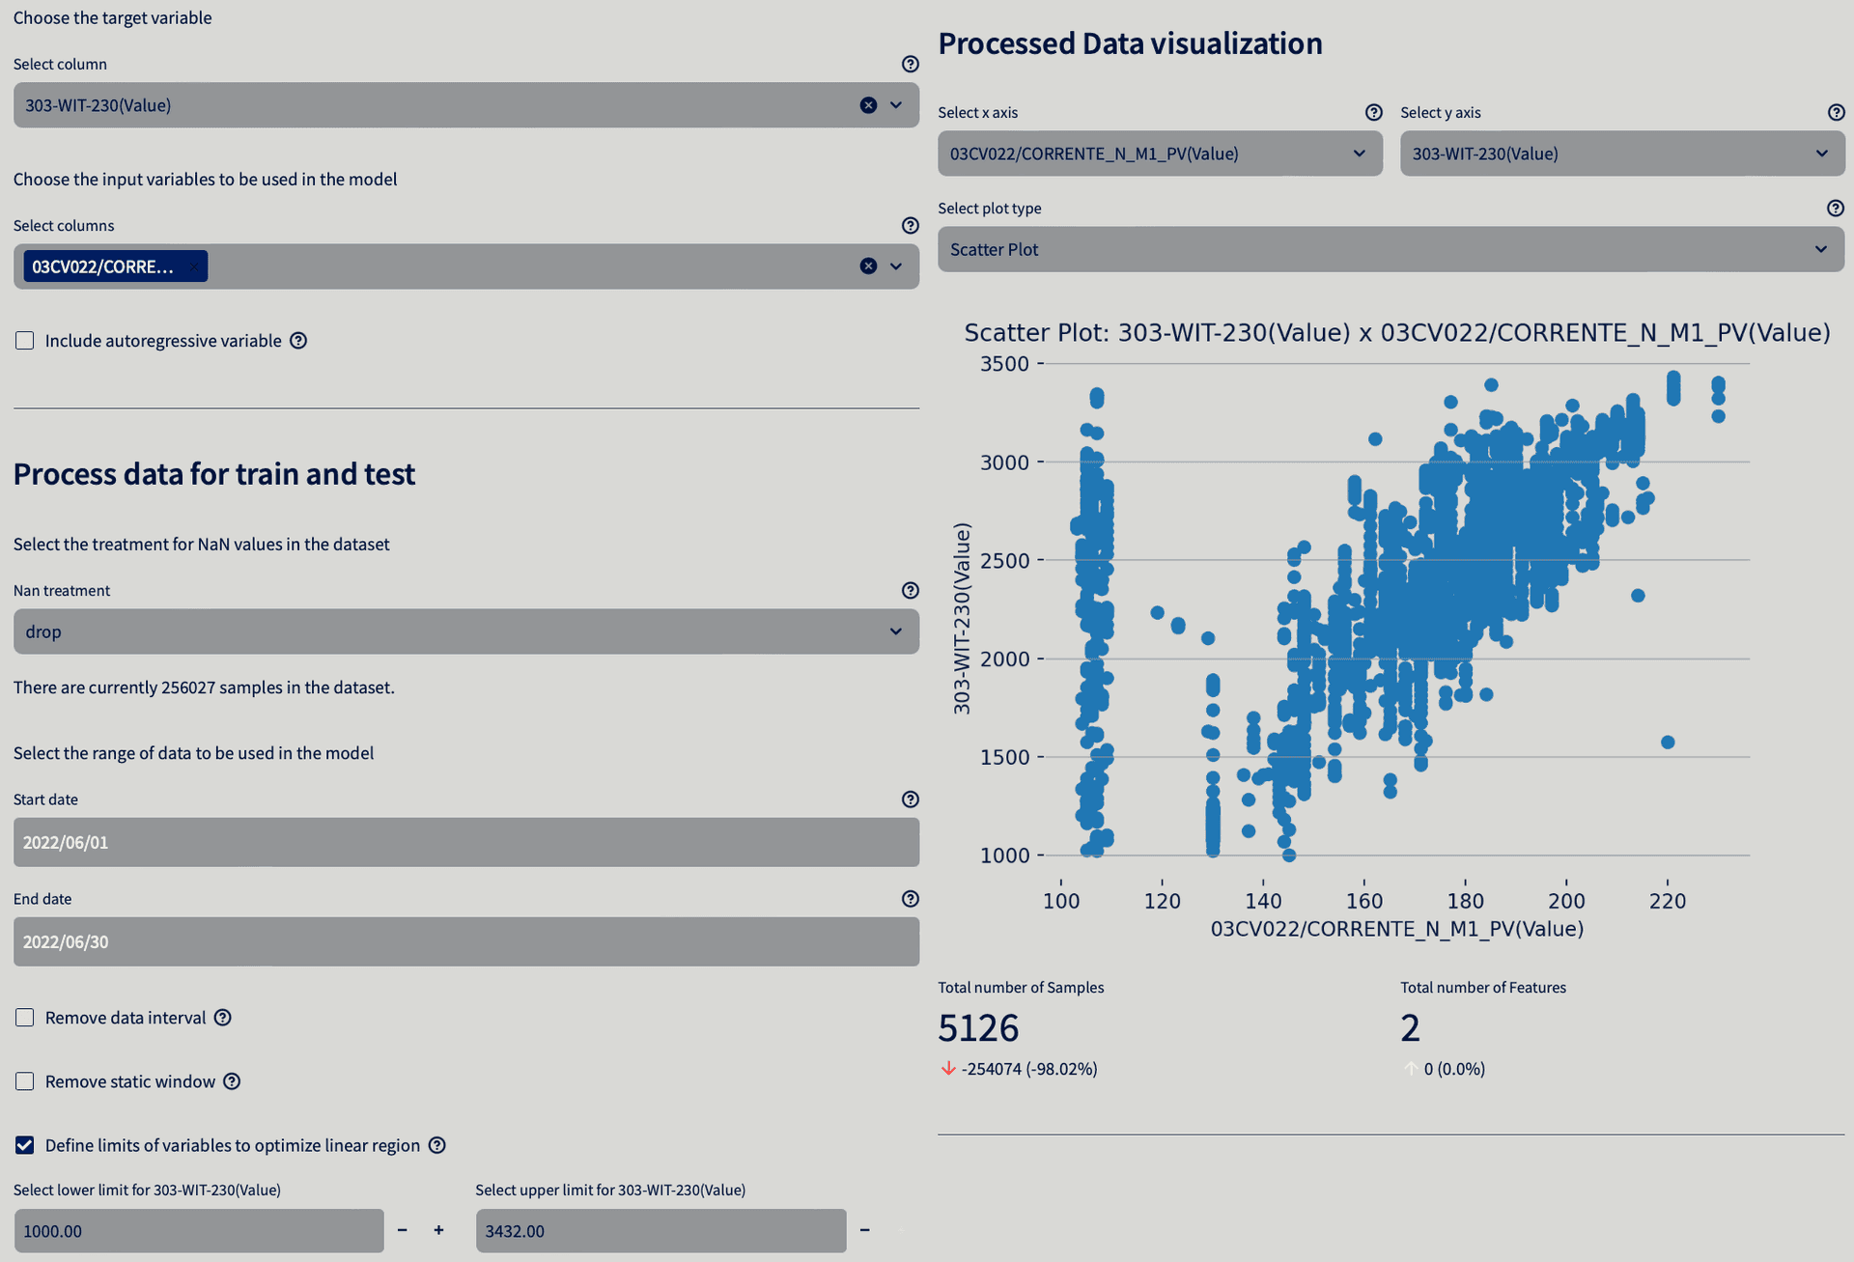The image size is (1854, 1262).
Task: Open the x axis variable dropdown
Action: pyautogui.click(x=1160, y=154)
